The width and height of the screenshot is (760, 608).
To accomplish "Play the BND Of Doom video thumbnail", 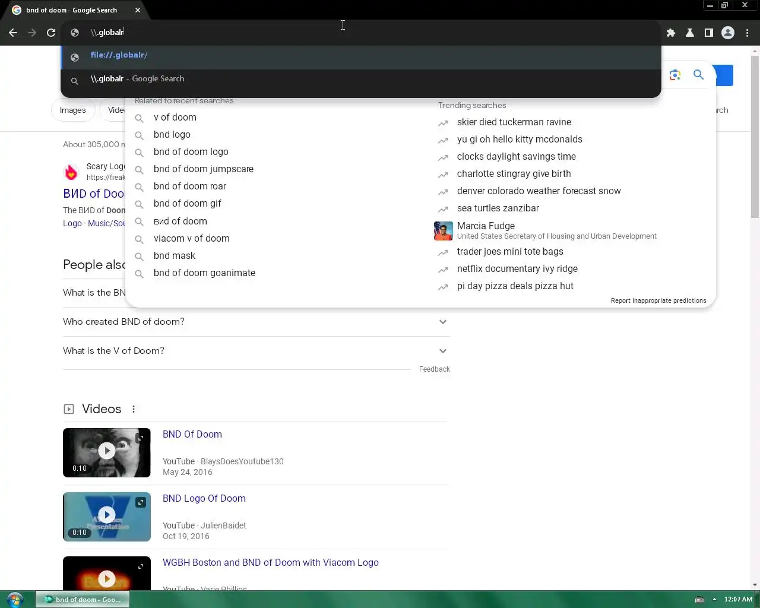I will [107, 452].
